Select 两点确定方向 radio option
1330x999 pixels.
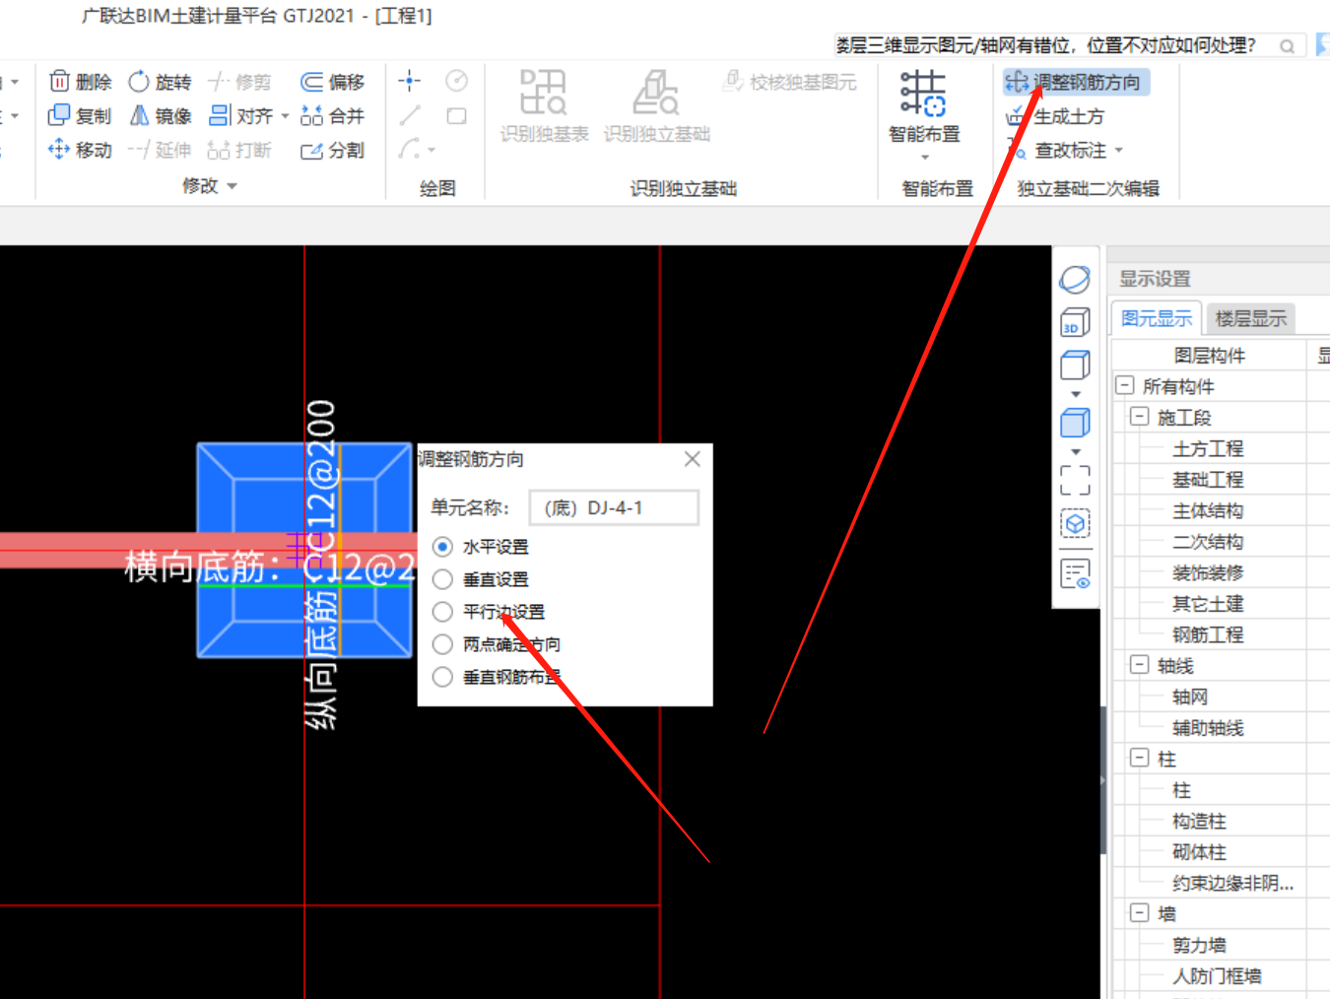[443, 644]
